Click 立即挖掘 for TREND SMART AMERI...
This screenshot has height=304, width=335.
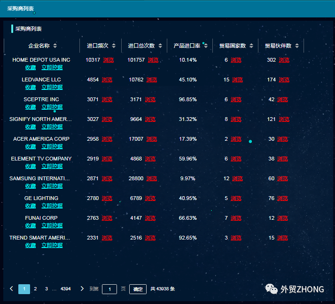click(52, 245)
